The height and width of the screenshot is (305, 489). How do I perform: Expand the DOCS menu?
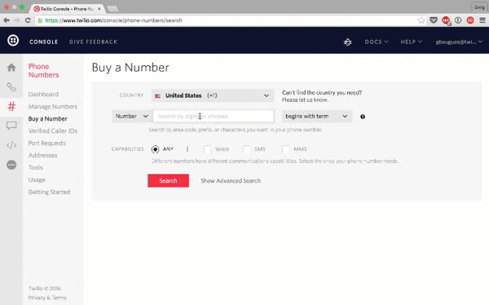377,42
